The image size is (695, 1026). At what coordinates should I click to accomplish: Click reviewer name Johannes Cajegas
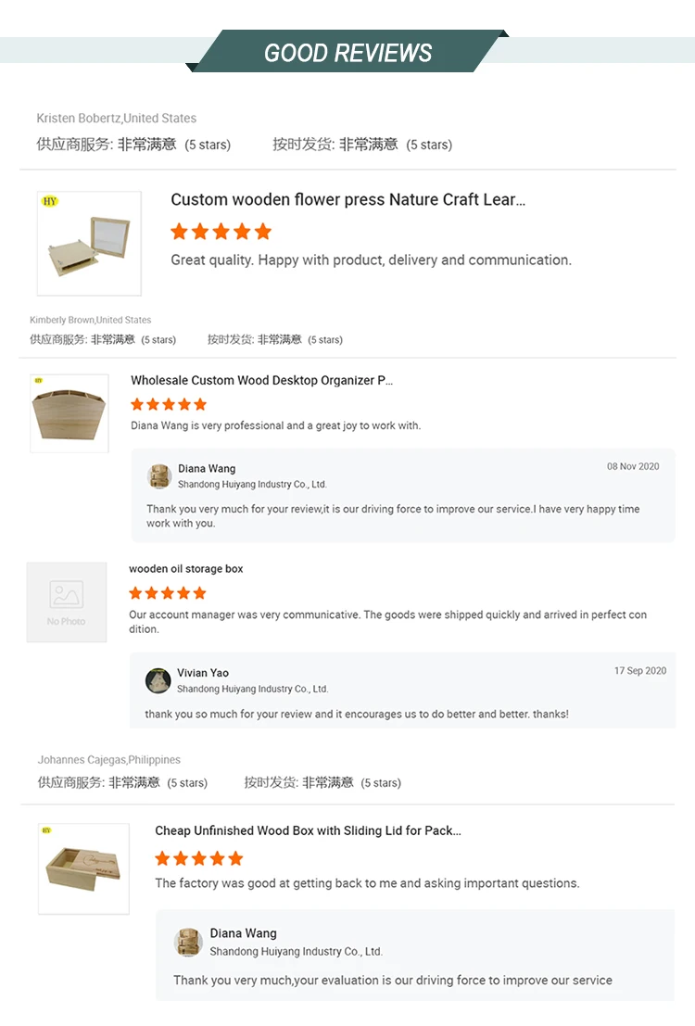tap(82, 760)
